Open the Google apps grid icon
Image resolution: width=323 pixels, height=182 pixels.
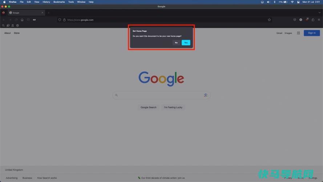(298, 33)
